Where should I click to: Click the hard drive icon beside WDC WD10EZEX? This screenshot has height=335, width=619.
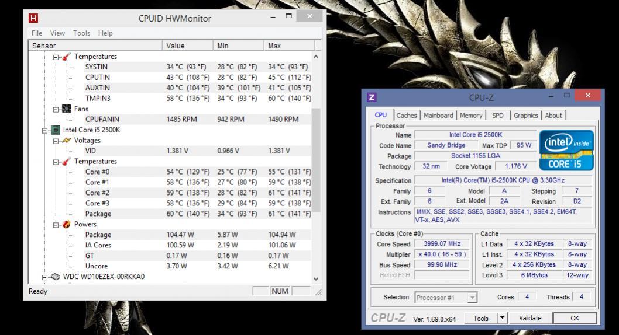click(x=55, y=277)
